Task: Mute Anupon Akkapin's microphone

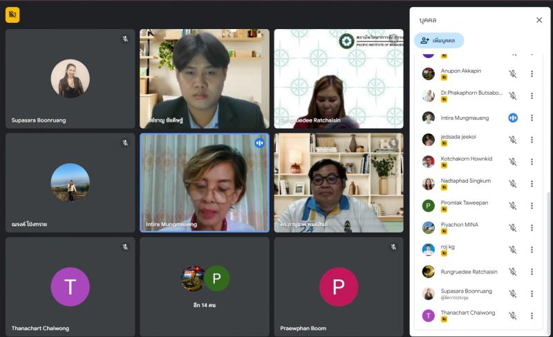Action: [513, 74]
